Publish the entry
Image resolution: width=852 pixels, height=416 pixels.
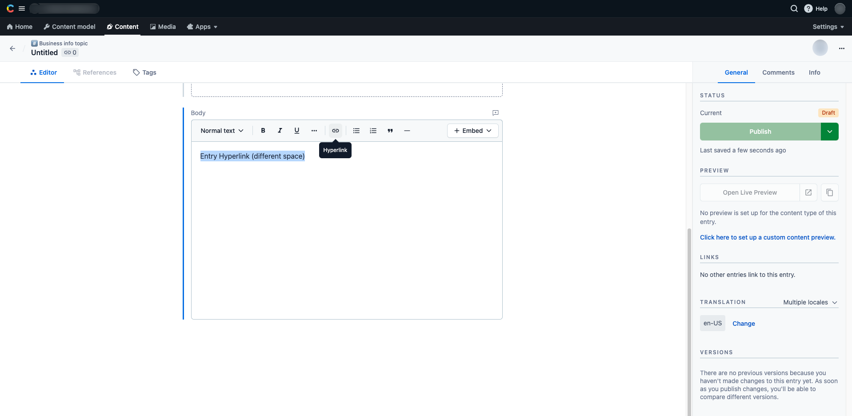(x=760, y=132)
